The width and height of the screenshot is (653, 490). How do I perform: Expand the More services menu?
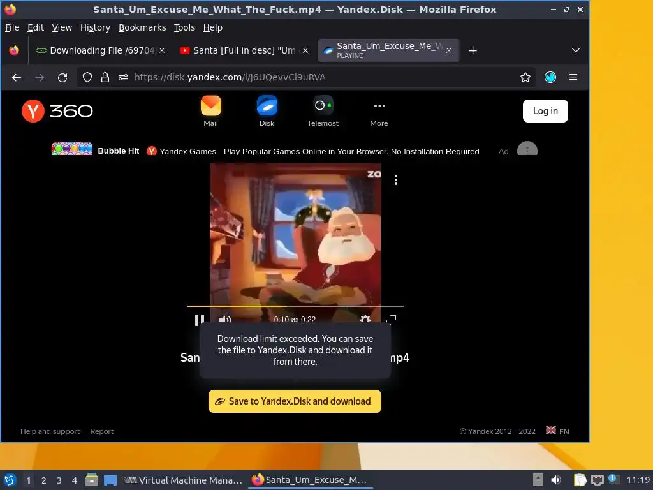[379, 113]
